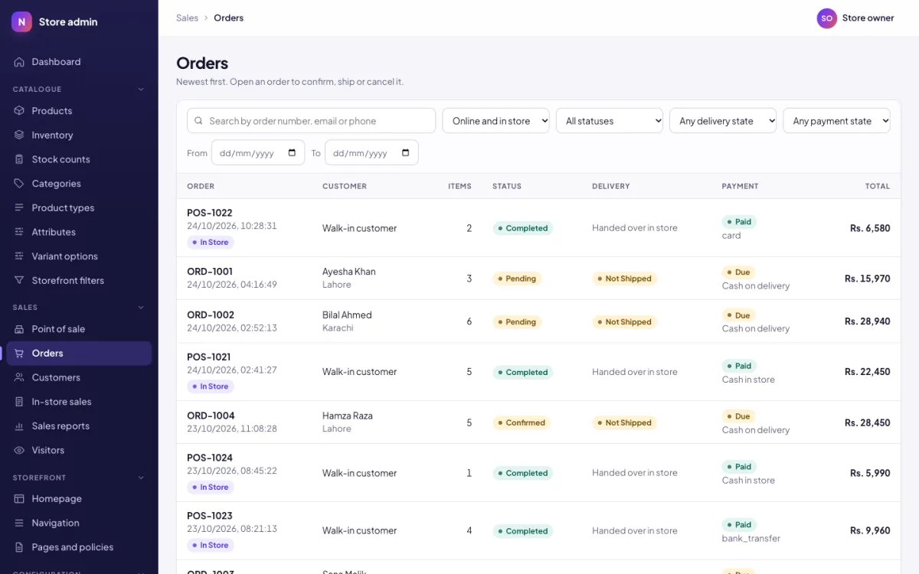This screenshot has width=919, height=574.
Task: Click the Store admin N logo icon
Action: [21, 21]
